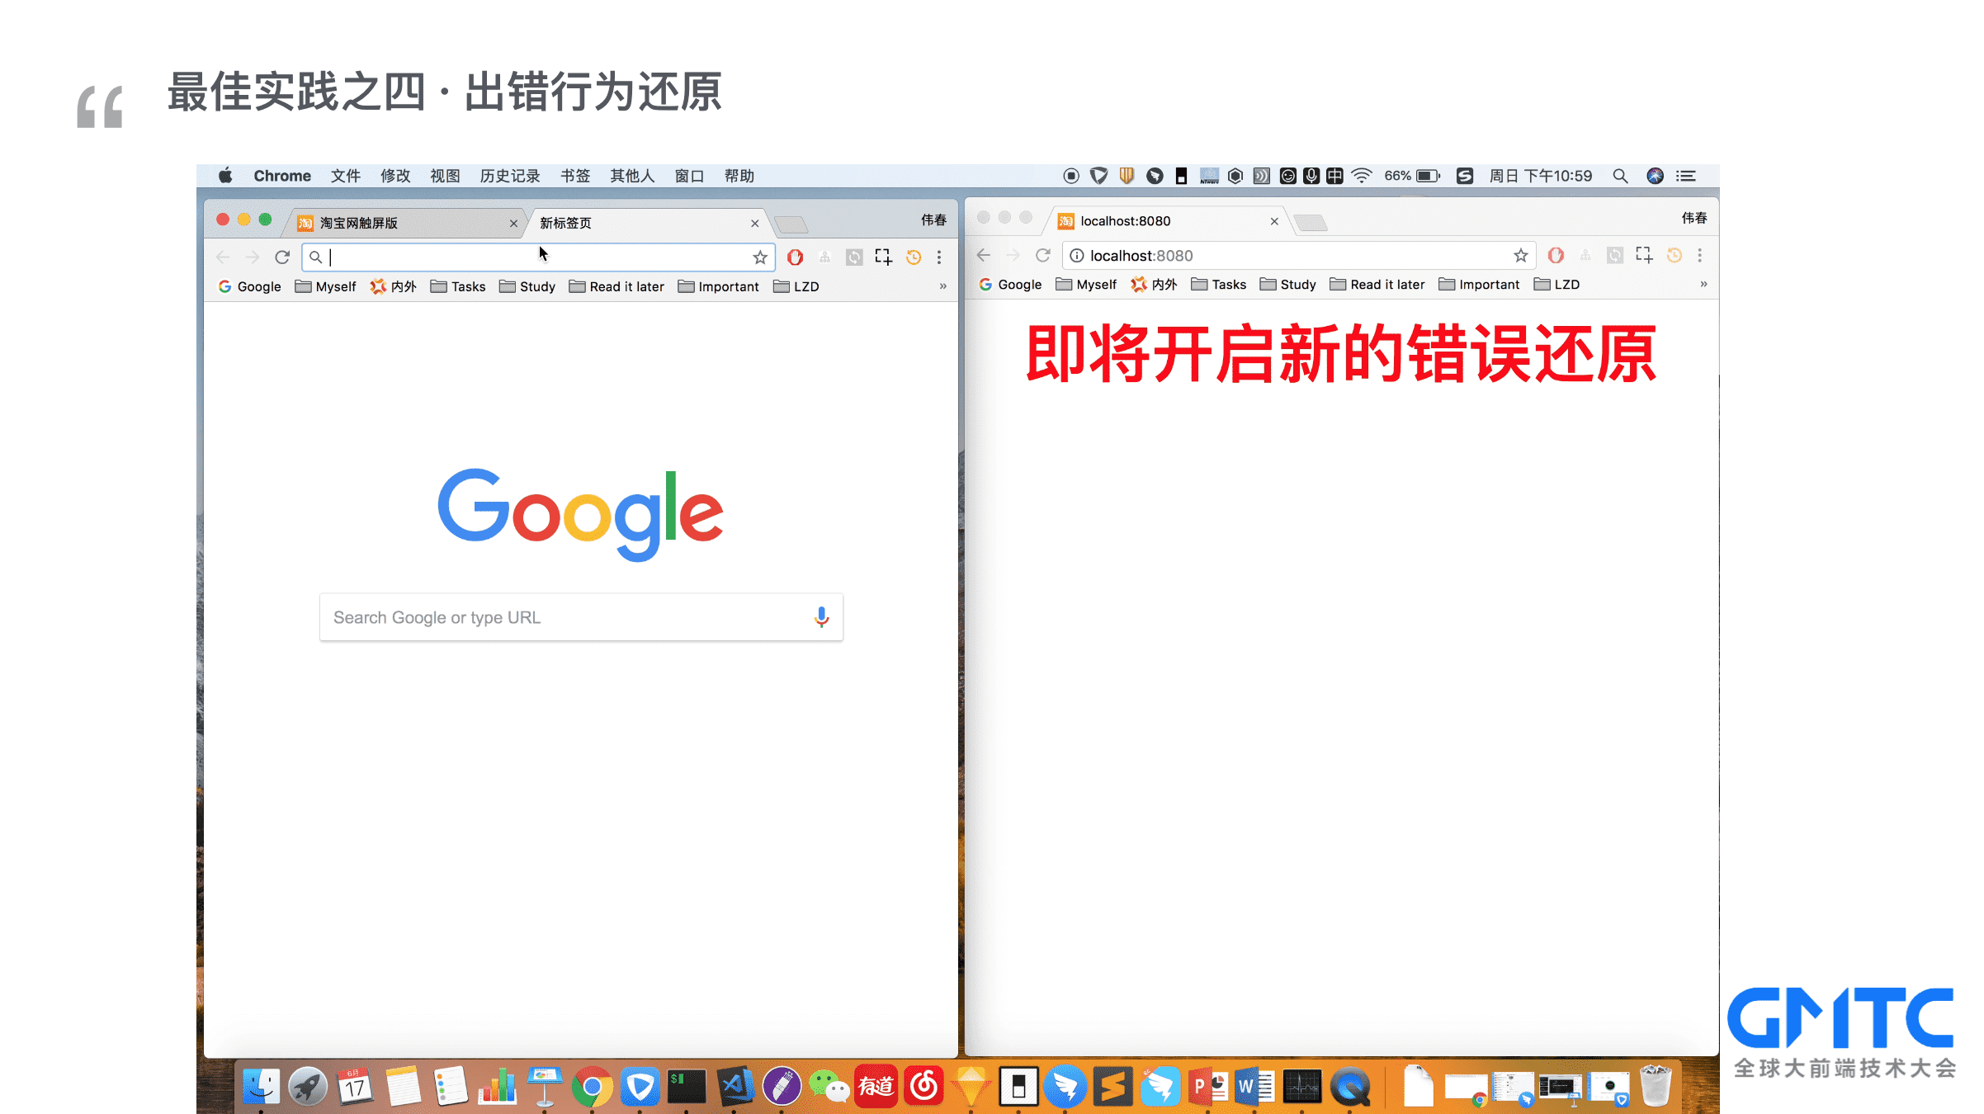1984x1114 pixels.
Task: Open the three-dot menu in the right window
Action: (x=1700, y=256)
